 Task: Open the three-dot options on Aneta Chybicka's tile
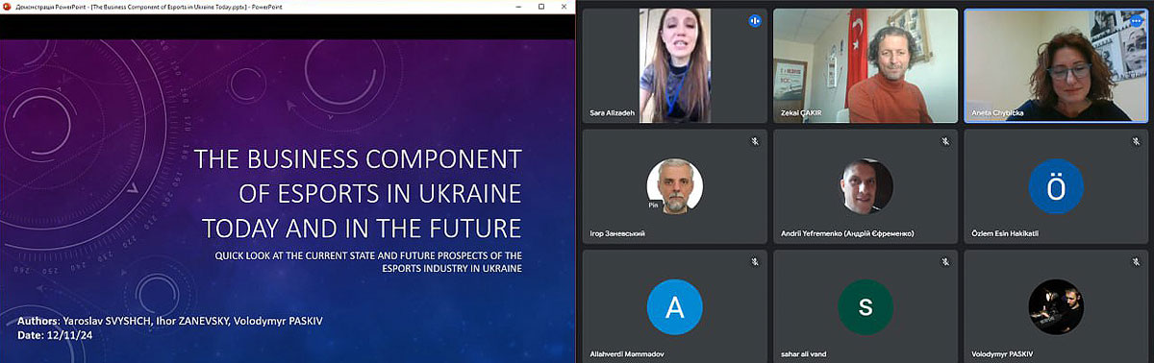tap(1137, 20)
